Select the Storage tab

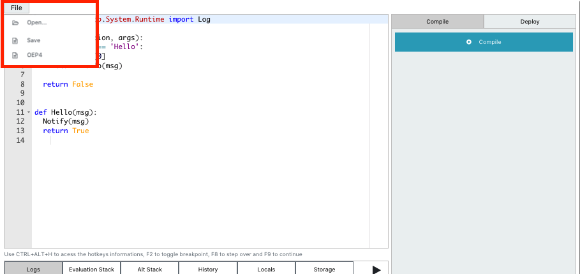tap(324, 269)
